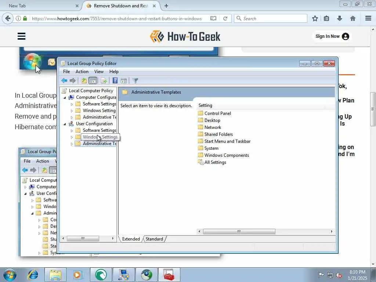Click the Firefox Search input field
376x282 pixels.
point(271,18)
